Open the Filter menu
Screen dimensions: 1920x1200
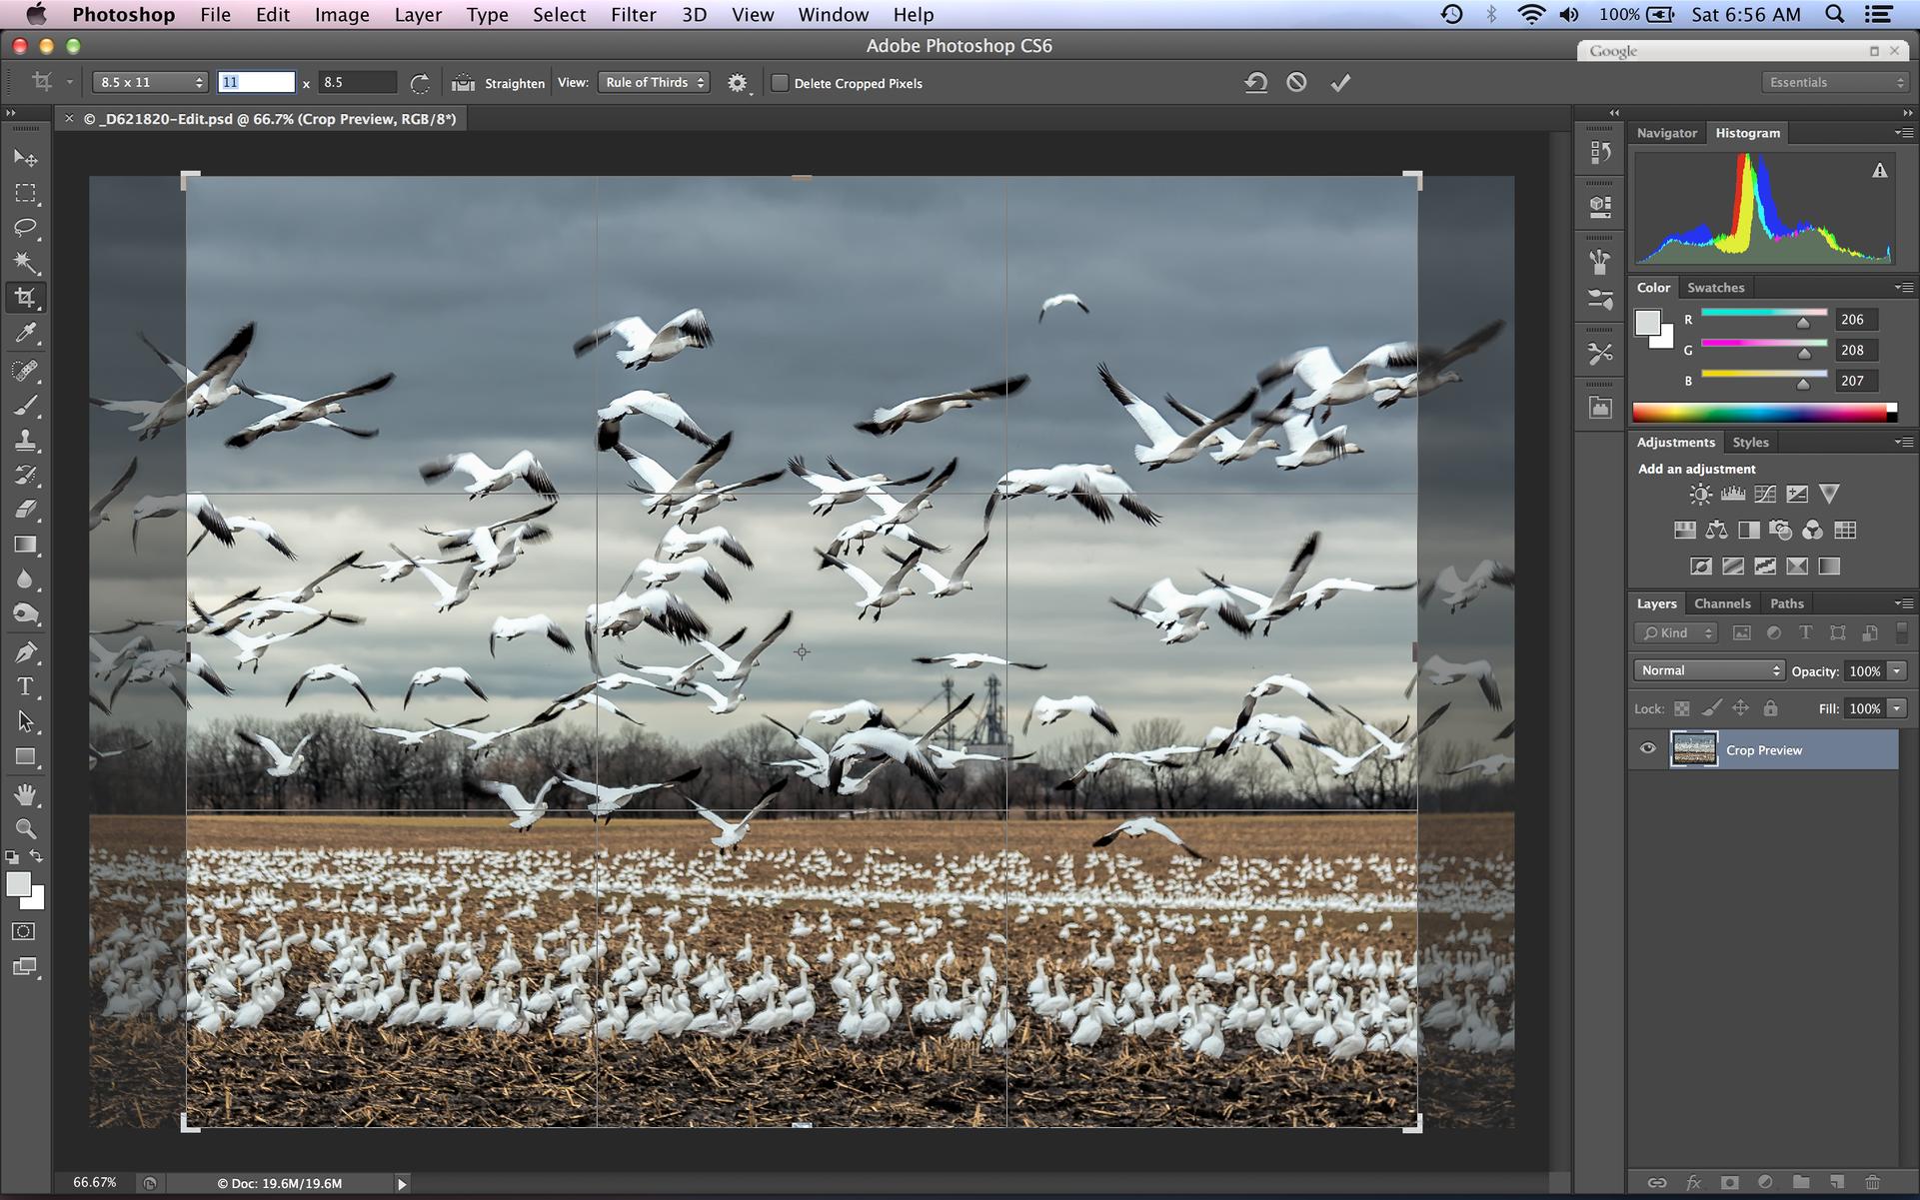click(633, 15)
